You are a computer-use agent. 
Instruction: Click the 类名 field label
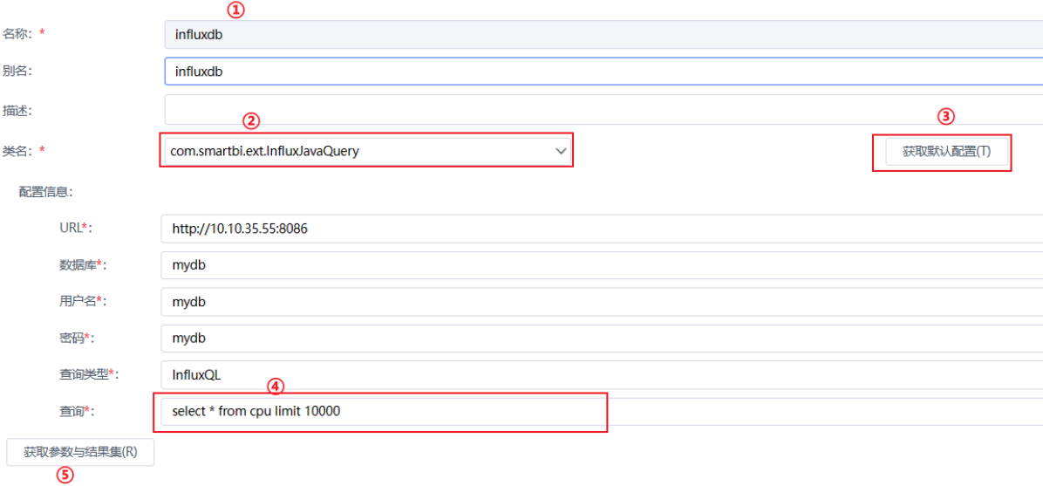click(x=24, y=151)
